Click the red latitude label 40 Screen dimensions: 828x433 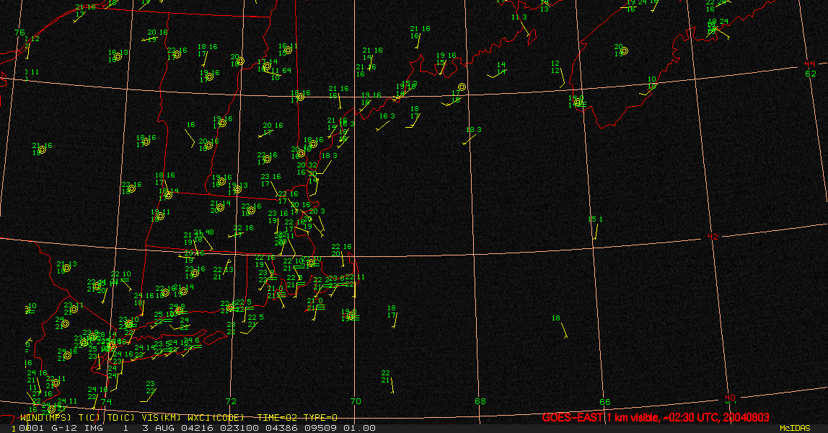coord(730,398)
